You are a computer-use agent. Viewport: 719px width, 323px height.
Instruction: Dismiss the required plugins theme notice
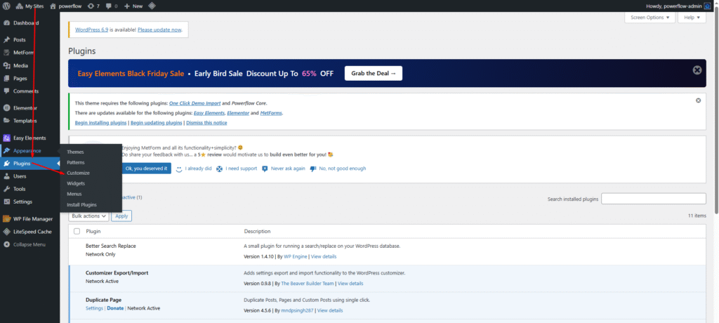(698, 100)
